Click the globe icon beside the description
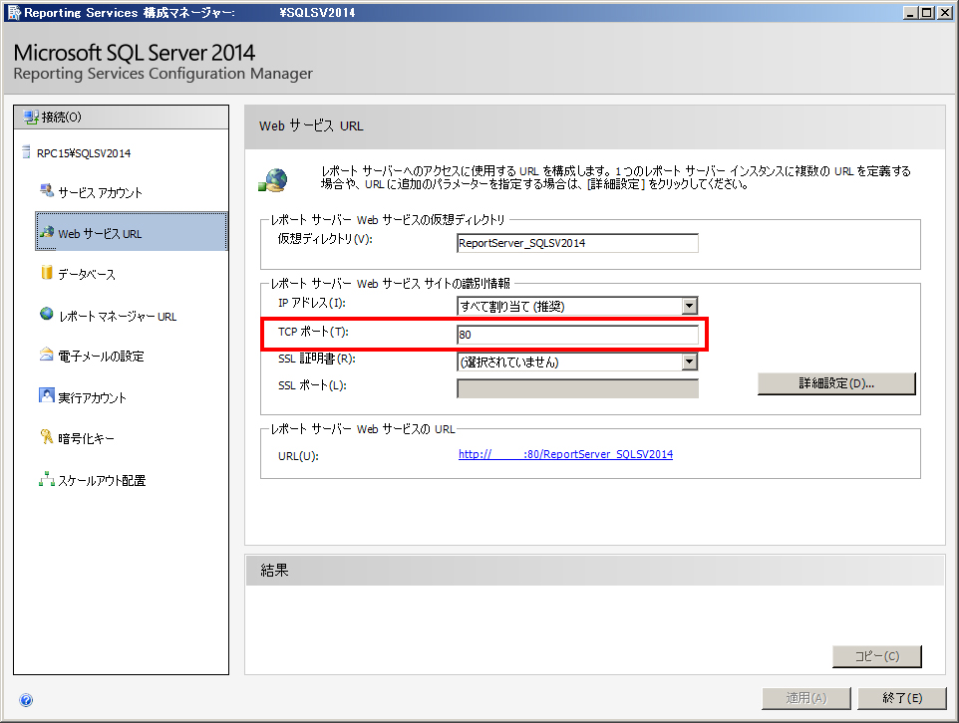Image resolution: width=959 pixels, height=723 pixels. pyautogui.click(x=273, y=180)
